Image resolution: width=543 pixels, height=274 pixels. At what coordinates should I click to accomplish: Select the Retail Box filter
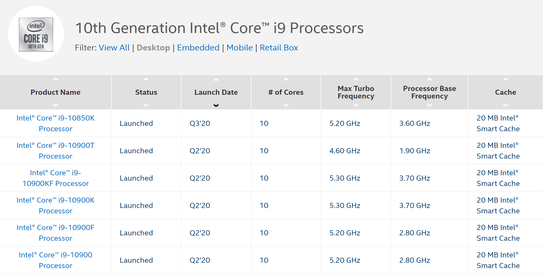pyautogui.click(x=279, y=48)
